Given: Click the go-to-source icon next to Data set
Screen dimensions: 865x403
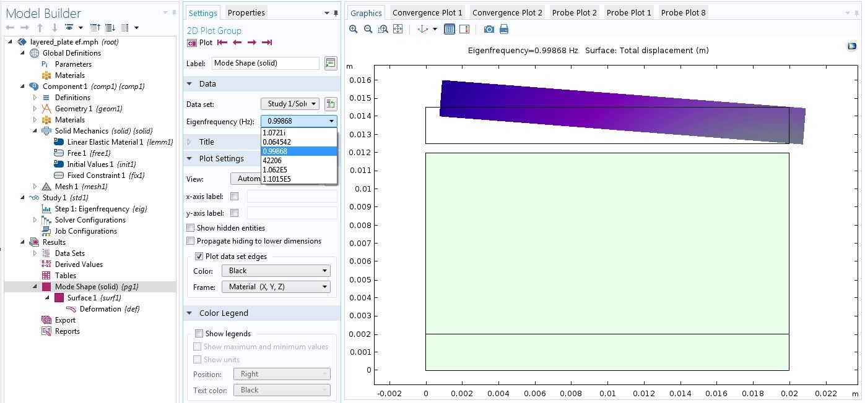Looking at the screenshot, I should coord(331,104).
